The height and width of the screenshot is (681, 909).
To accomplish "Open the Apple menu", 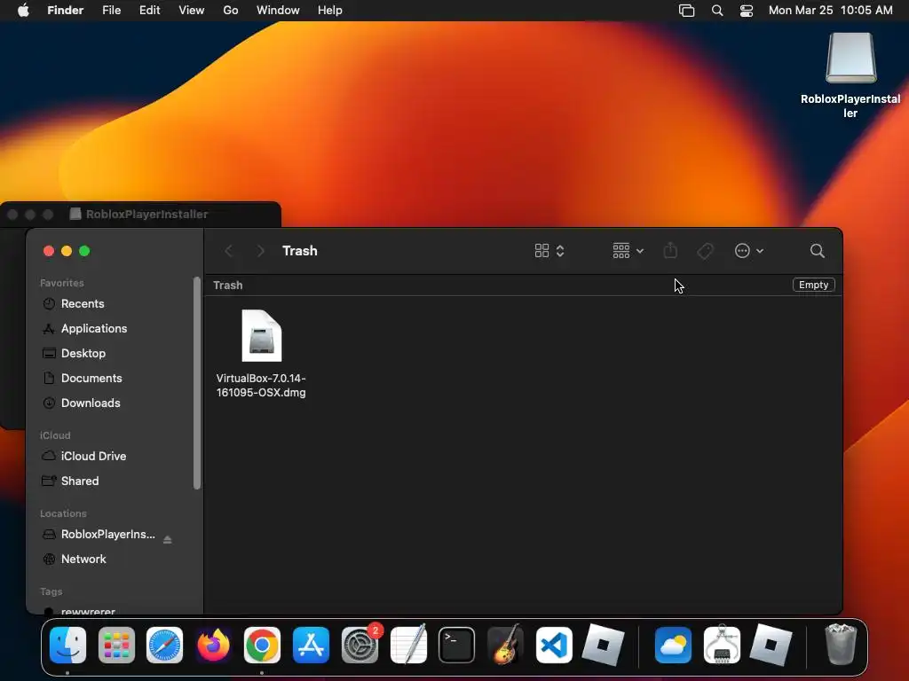I will click(x=23, y=11).
